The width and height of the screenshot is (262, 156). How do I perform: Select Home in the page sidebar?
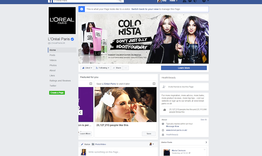click(x=62, y=50)
